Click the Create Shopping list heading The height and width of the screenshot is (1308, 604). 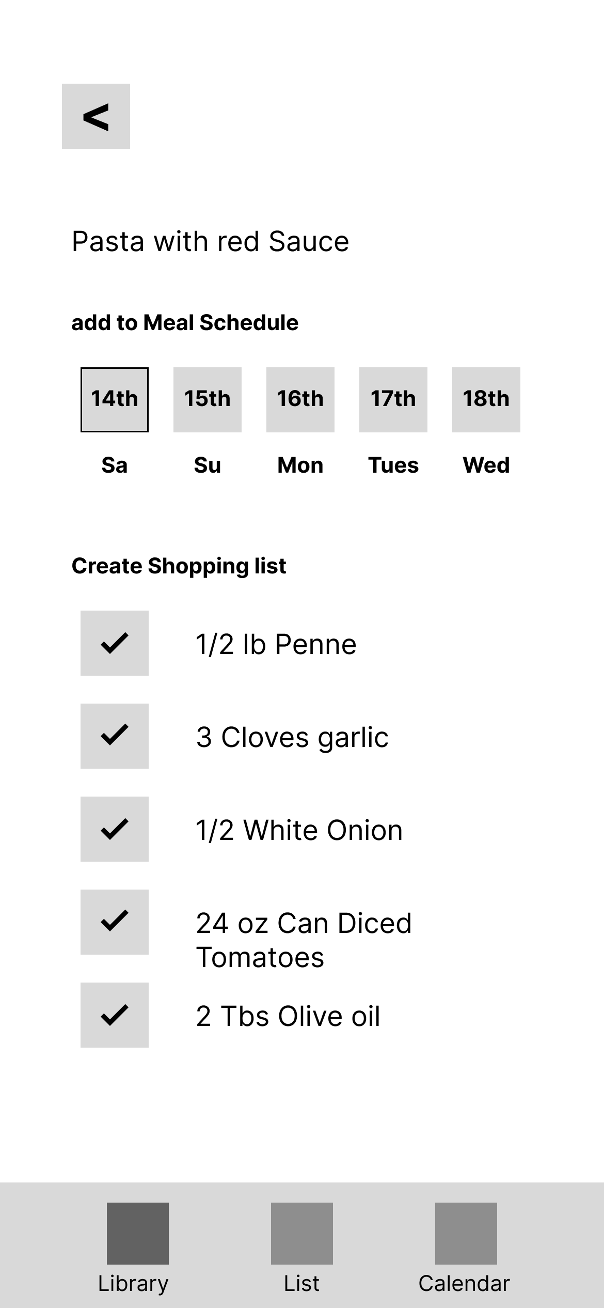(179, 566)
